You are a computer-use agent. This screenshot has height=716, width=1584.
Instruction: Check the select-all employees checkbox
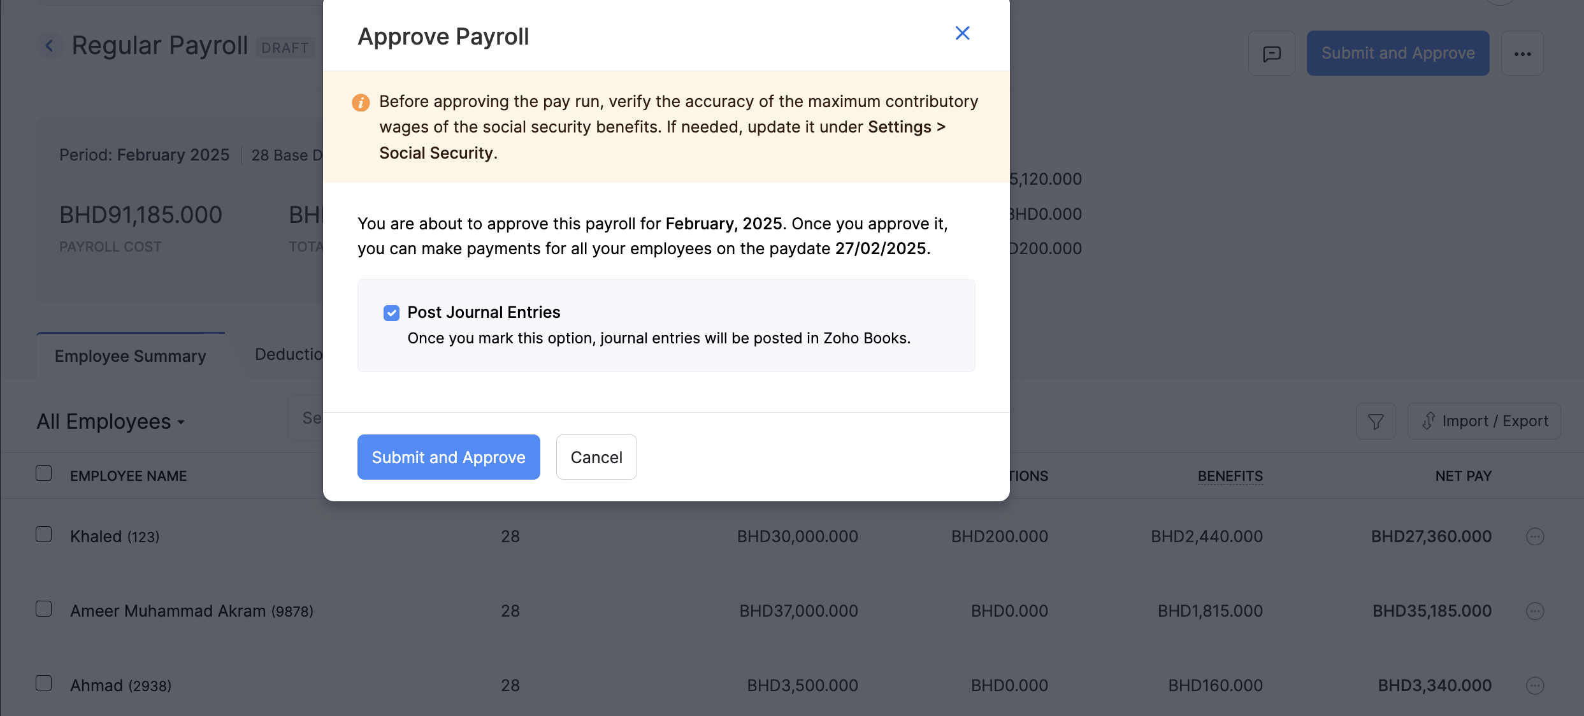point(43,472)
